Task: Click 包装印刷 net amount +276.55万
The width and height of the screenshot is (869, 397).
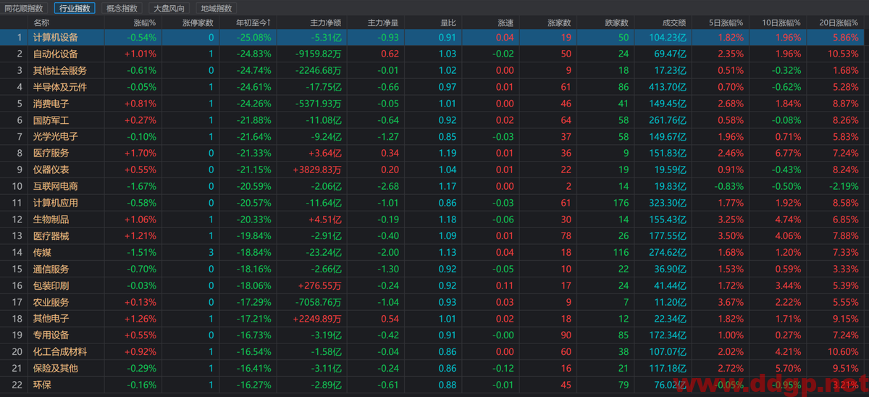Action: (320, 285)
